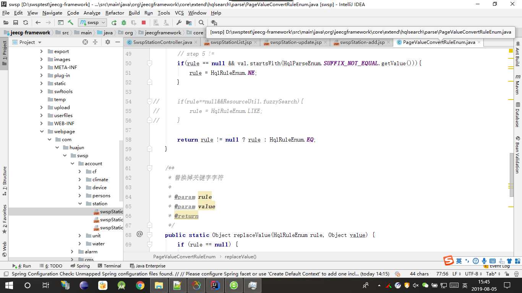Viewport: 522px width, 293px height.
Task: Click the Save All toolbar icon
Action: (x=16, y=23)
